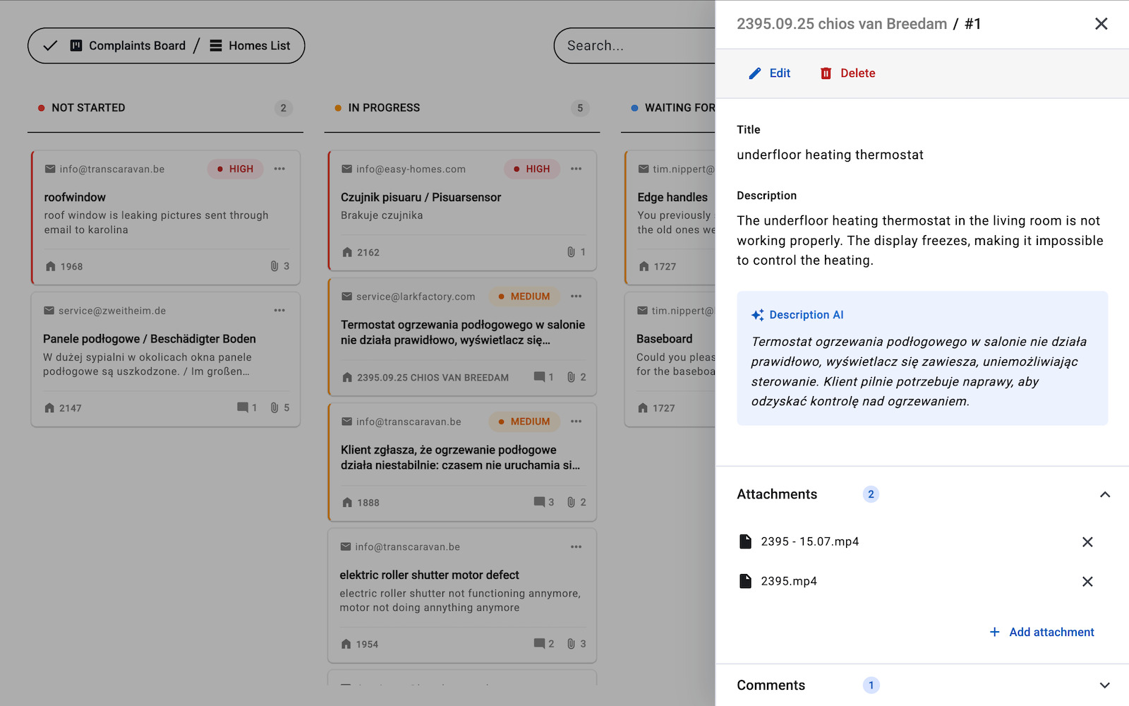This screenshot has height=706, width=1129.
Task: Click attachment paperclip on Panele podłogowe card
Action: 274,407
